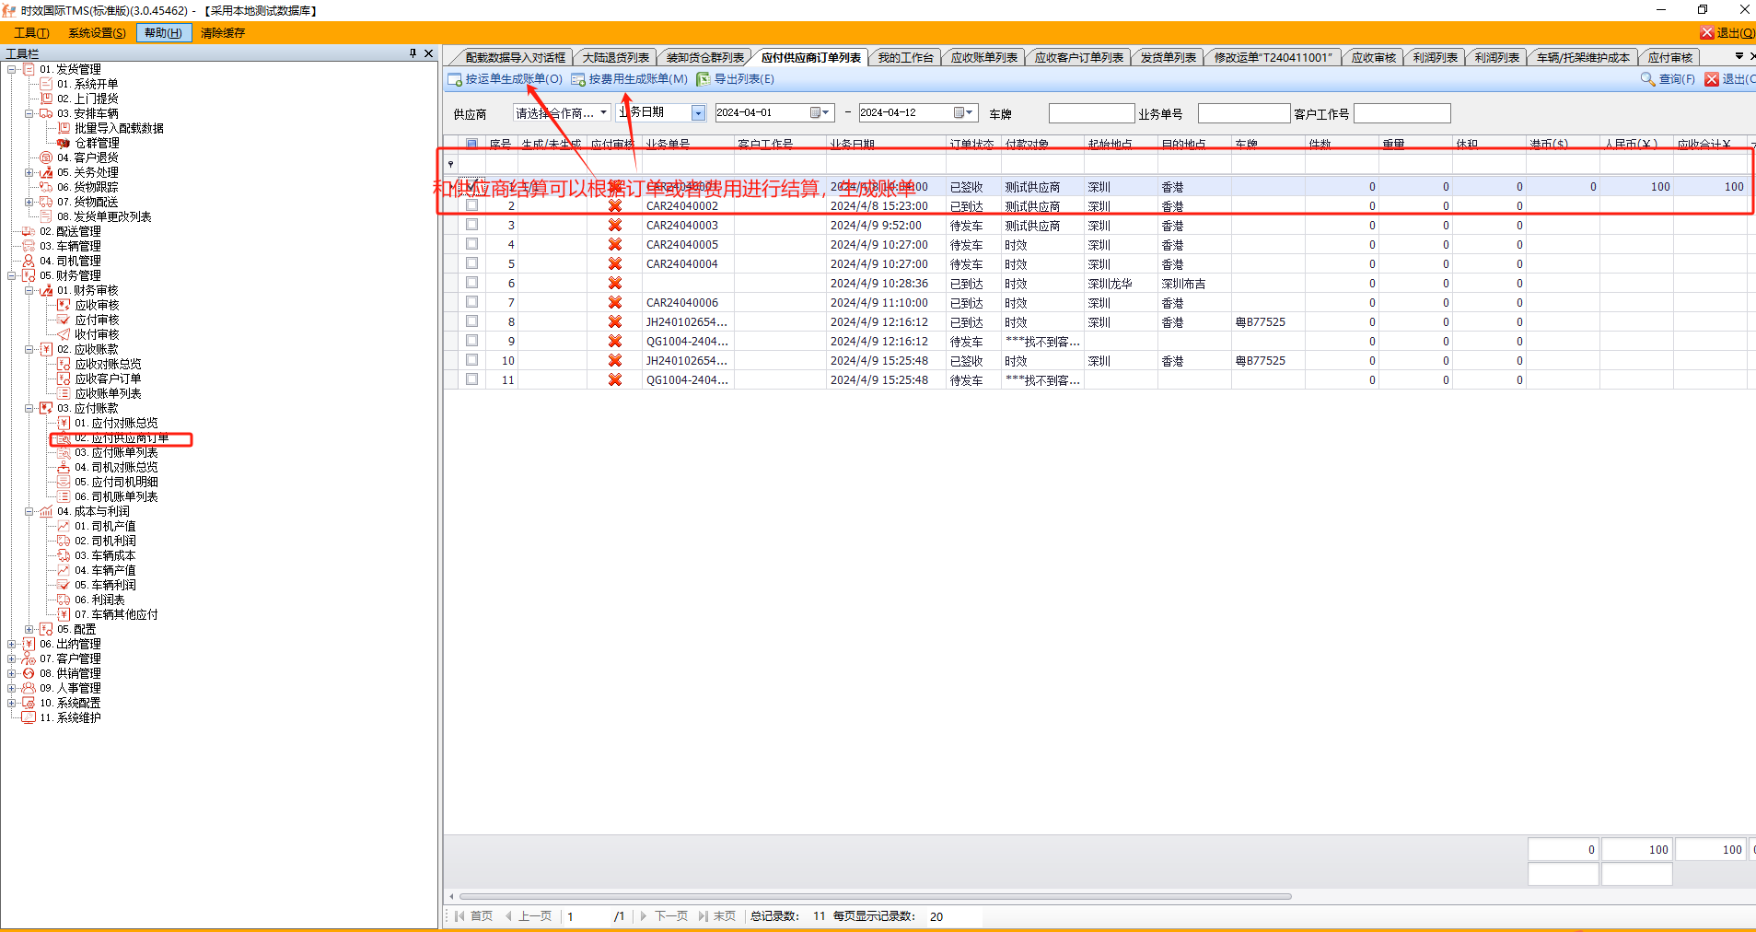
Task: Click the 查询 magnifier icon
Action: (1647, 79)
